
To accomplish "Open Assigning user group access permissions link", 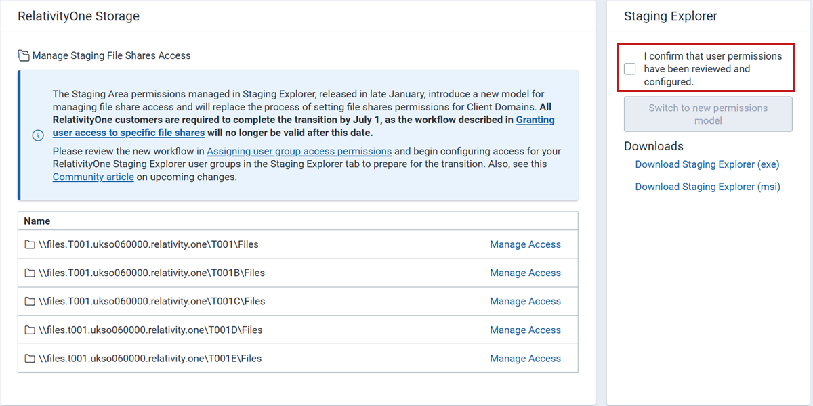I will pos(299,151).
